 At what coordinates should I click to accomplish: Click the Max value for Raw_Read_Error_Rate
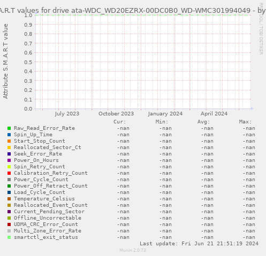[x=249, y=128]
